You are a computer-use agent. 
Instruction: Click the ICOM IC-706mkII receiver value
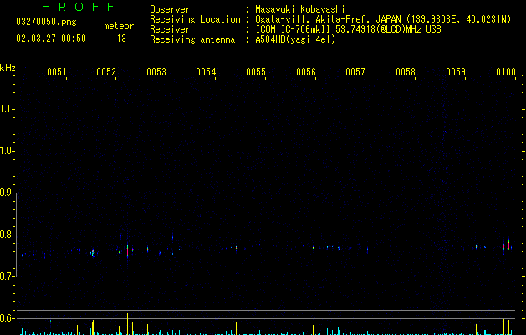coord(348,29)
